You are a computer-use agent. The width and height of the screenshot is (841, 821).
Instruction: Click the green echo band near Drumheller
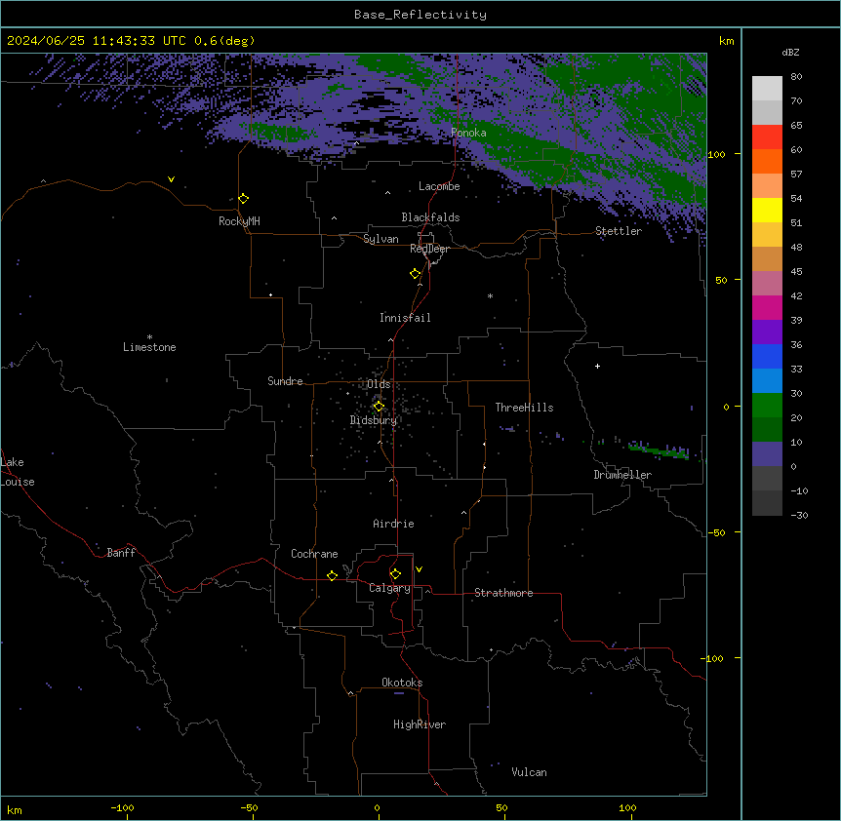pyautogui.click(x=660, y=450)
